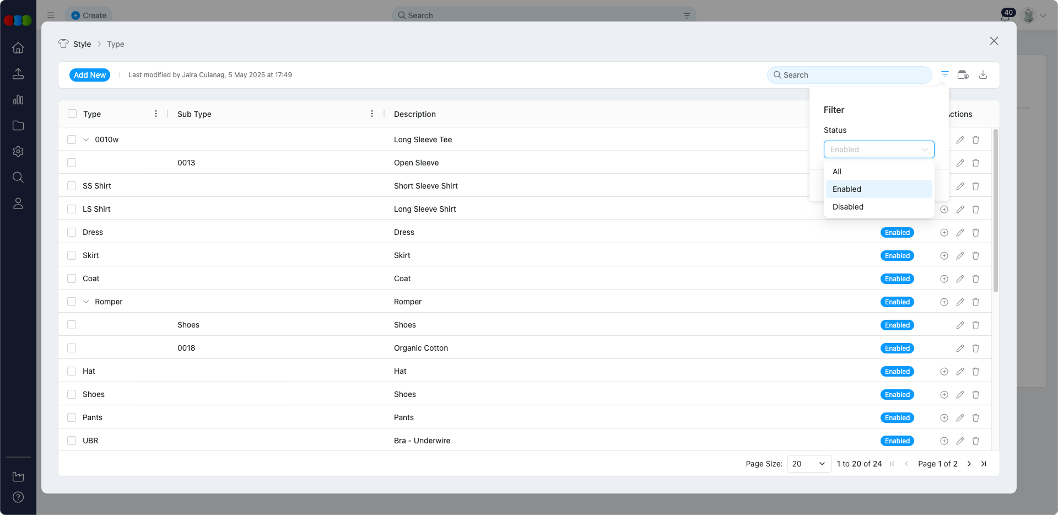Click the pencil icon to edit the Dress row

coord(960,232)
